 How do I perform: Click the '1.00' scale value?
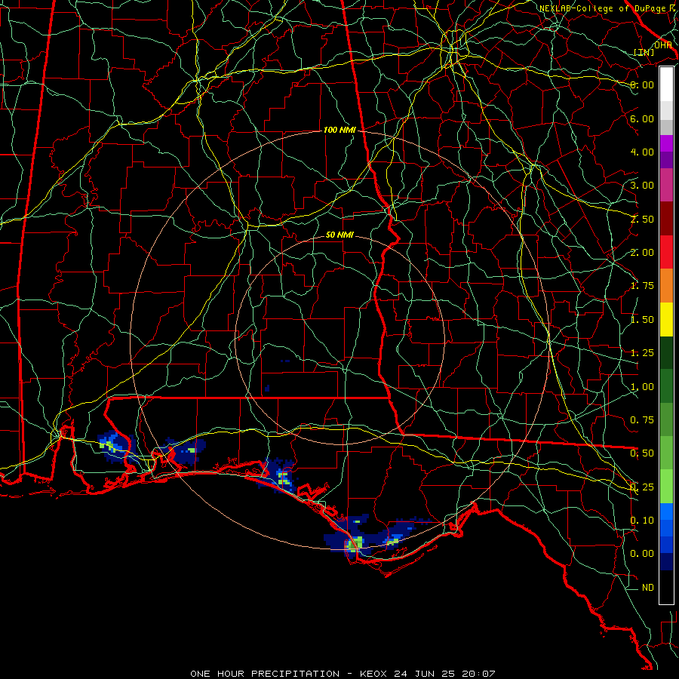642,387
